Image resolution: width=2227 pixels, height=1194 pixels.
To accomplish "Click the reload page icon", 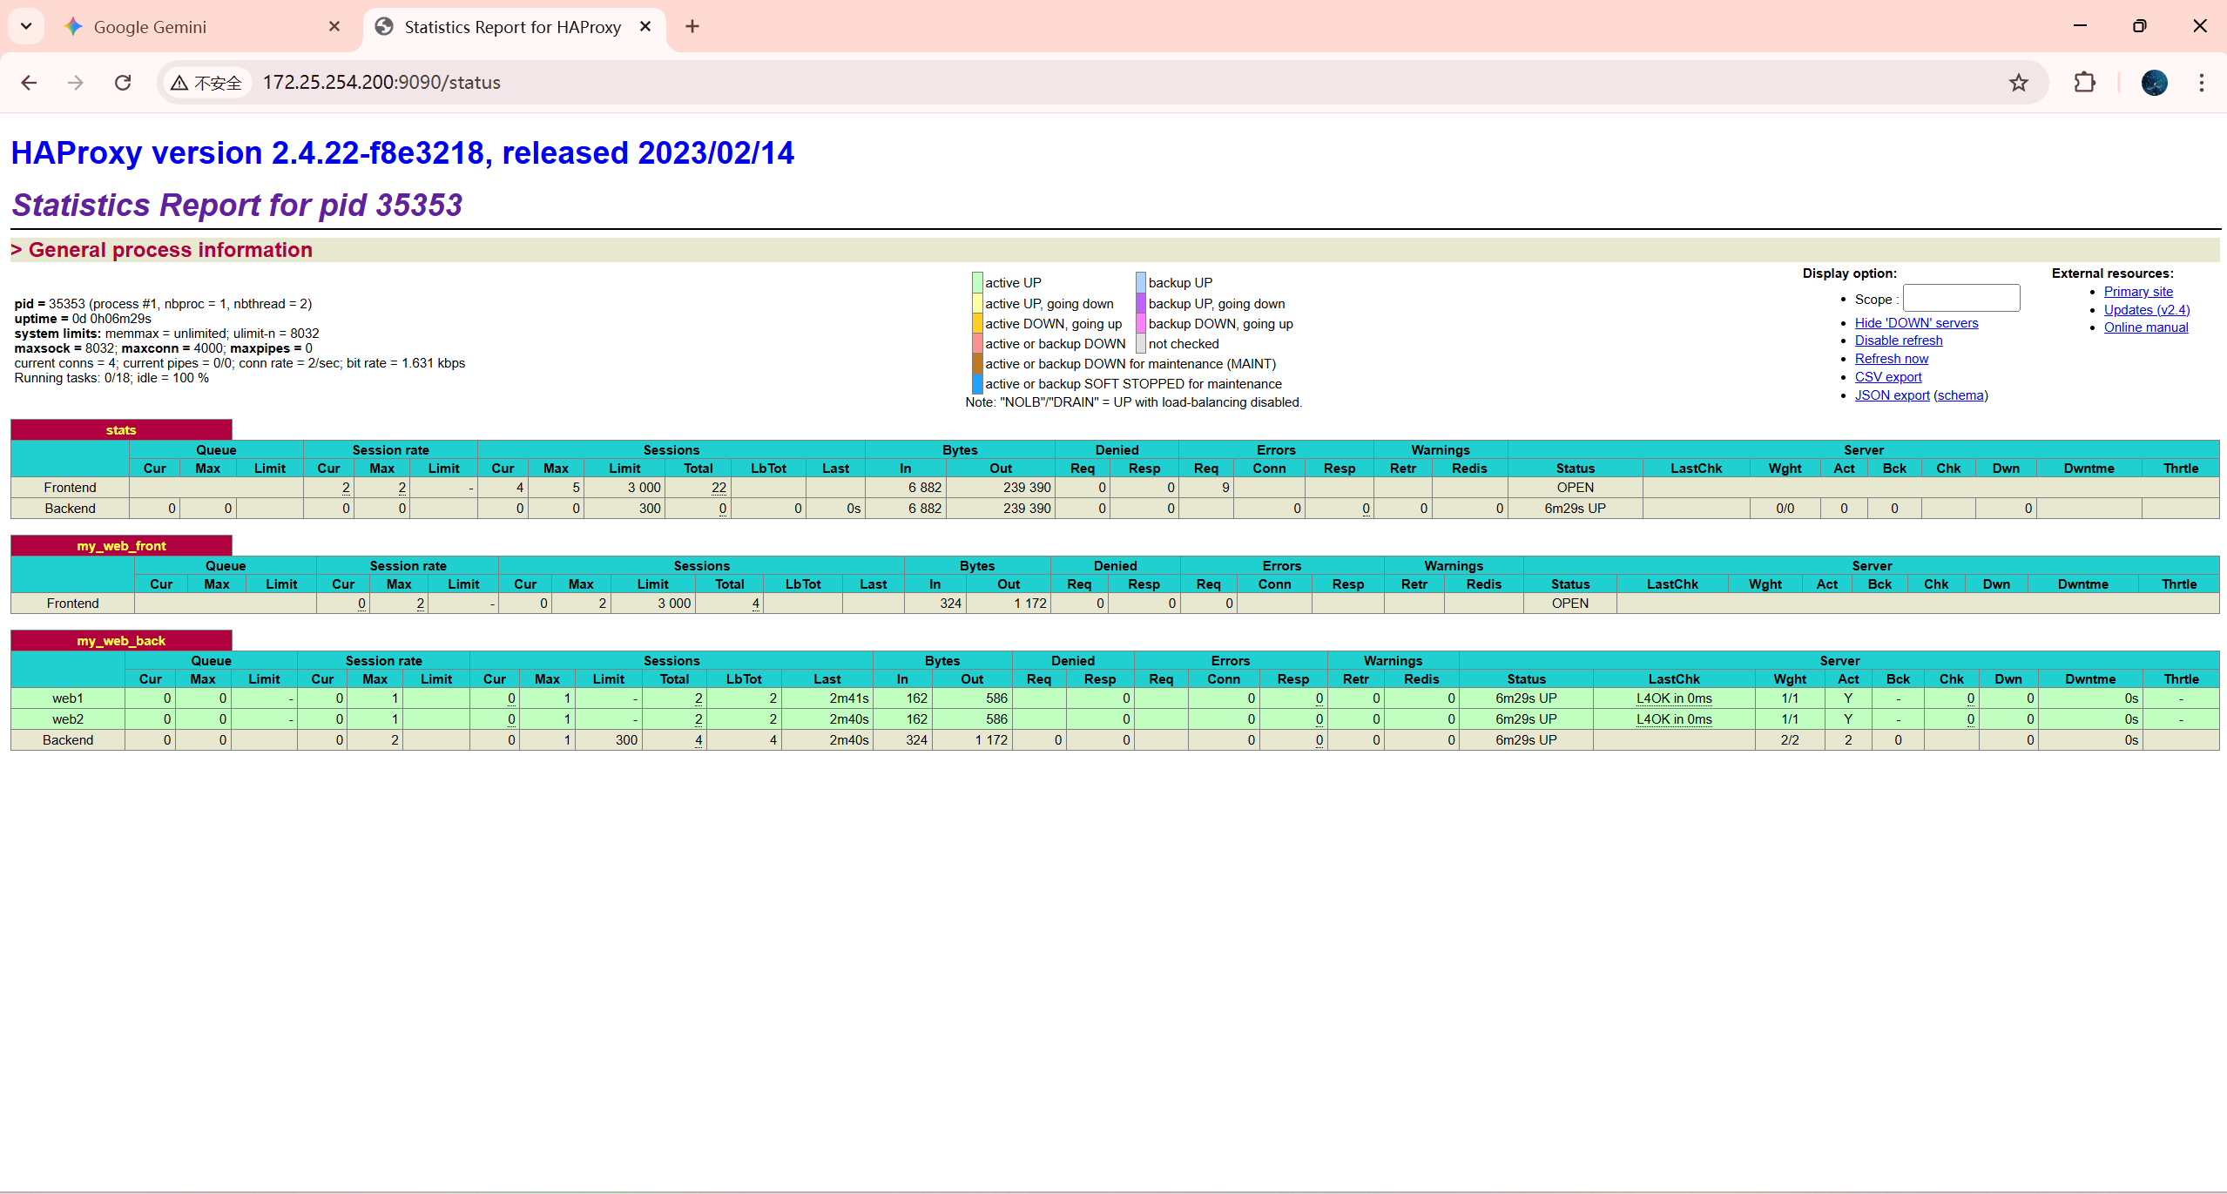I will [x=123, y=83].
